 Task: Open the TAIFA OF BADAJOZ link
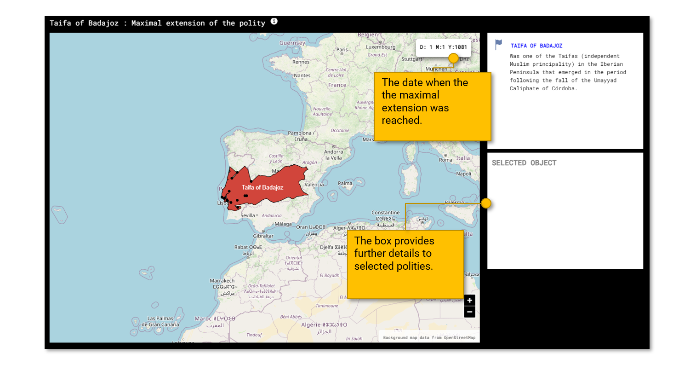coord(536,46)
